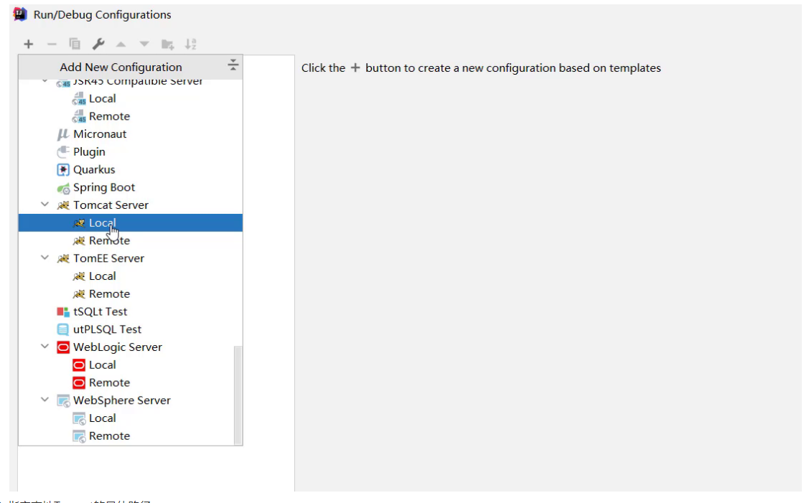
Task: Collapse the TomEE Server tree node
Action: click(45, 258)
